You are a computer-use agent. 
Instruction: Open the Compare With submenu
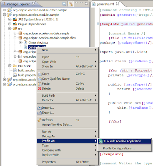point(67,150)
